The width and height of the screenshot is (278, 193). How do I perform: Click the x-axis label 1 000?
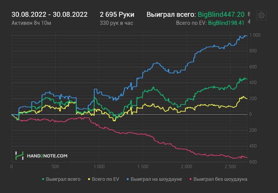point(99,166)
